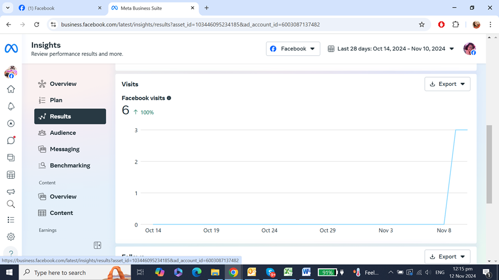Open File Explorer from the taskbar
The image size is (499, 280).
pyautogui.click(x=215, y=272)
